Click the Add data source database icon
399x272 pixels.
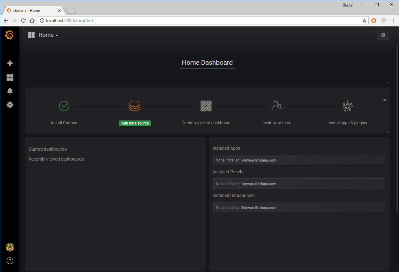135,106
